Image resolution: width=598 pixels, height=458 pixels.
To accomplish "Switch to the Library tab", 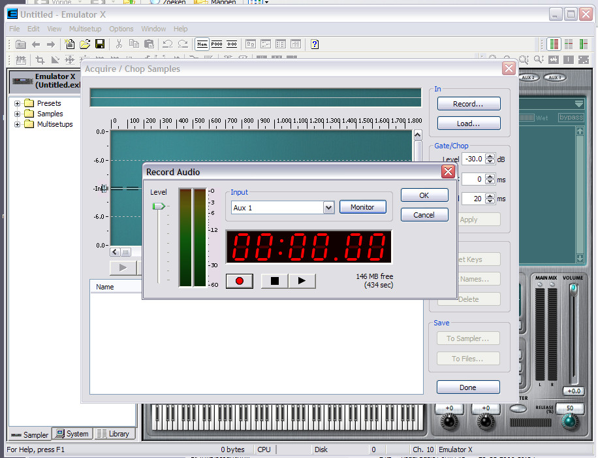I will point(114,434).
